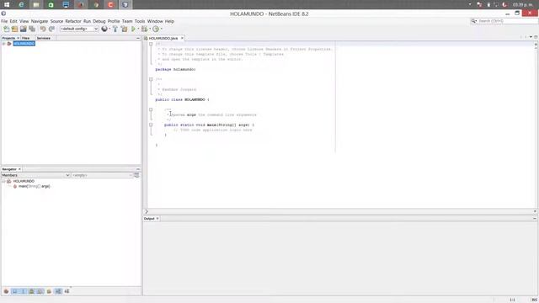Run project with the green play icon
This screenshot has width=539, height=303.
pos(133,29)
